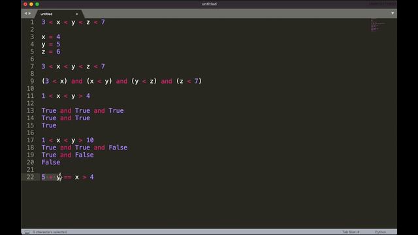Viewport: 418px width, 235px height.
Task: Click the window title 'untitled'
Action: pos(209,4)
